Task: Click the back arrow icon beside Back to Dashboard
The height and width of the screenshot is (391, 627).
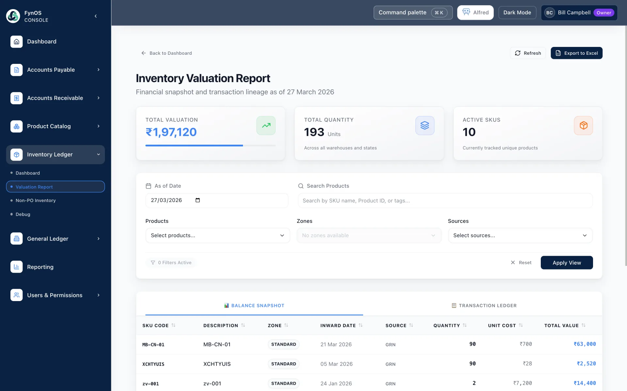Action: click(143, 53)
